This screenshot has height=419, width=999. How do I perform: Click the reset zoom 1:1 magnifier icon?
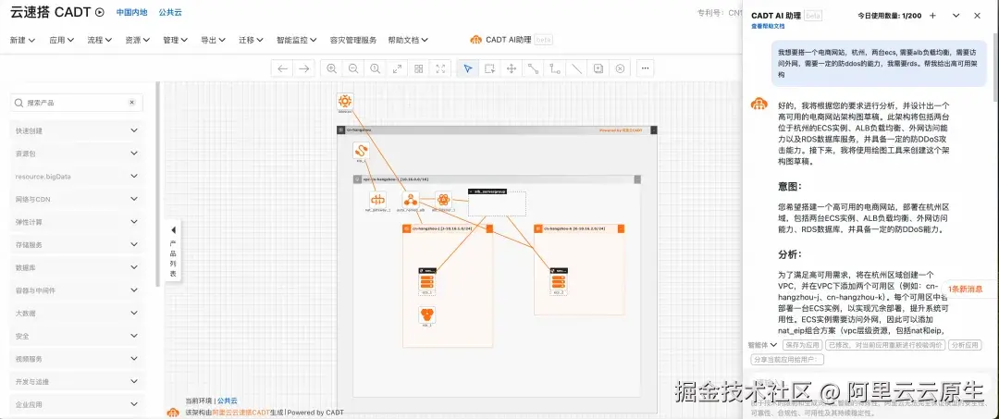coord(376,68)
